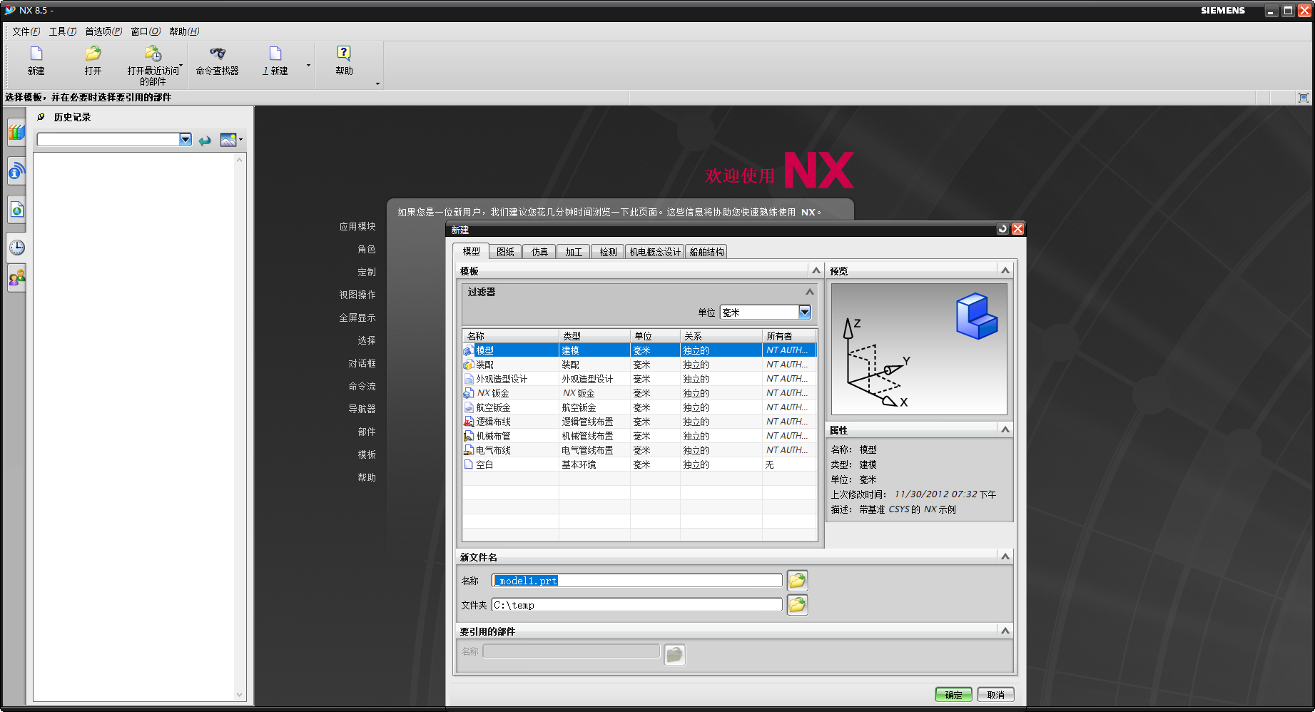Image resolution: width=1315 pixels, height=712 pixels.
Task: Switch to the 仿真 (Simulation) tab
Action: coord(539,252)
